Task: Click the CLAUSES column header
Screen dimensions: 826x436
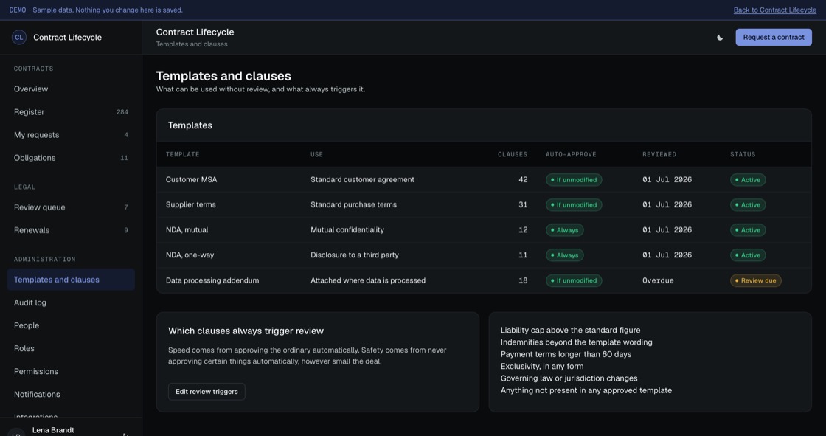Action: pos(513,154)
